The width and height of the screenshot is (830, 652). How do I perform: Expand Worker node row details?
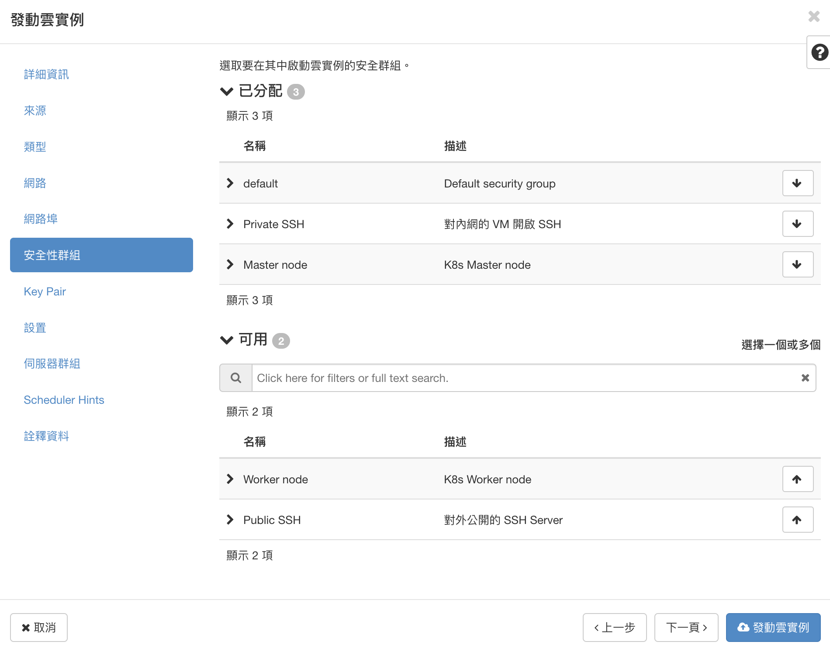pyautogui.click(x=230, y=479)
